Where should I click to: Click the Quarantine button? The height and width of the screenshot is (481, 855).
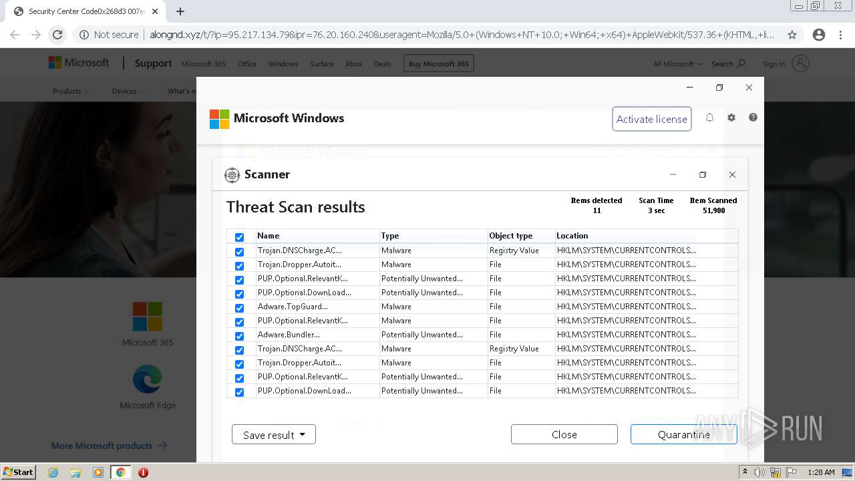coord(683,434)
